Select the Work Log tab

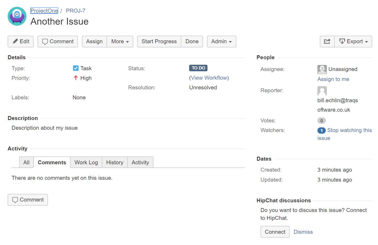click(86, 162)
